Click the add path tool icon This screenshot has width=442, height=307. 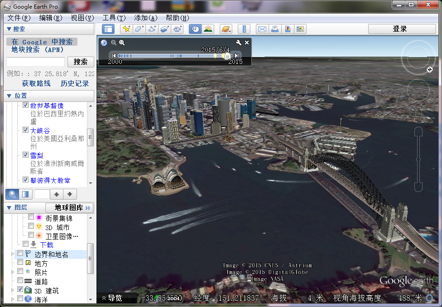click(152, 29)
